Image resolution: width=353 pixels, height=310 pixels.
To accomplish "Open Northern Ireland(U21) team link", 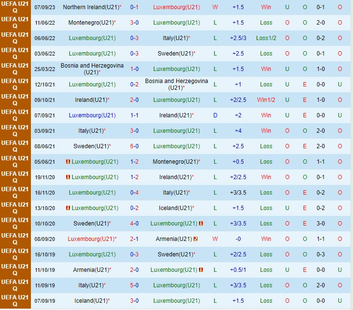I will click(x=90, y=7).
